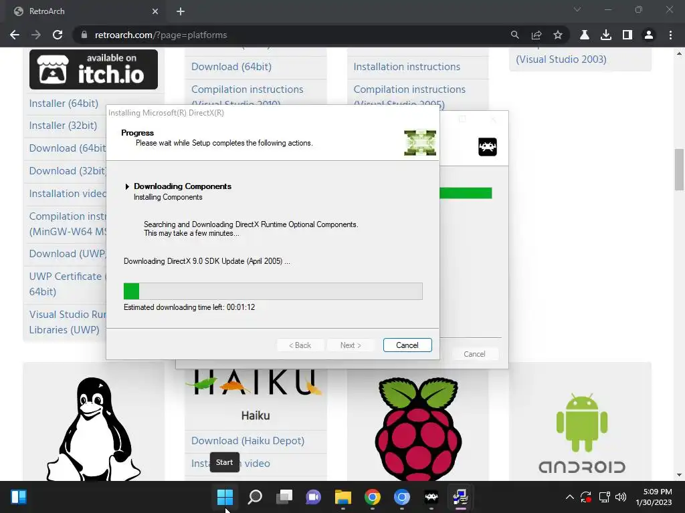Click the browser forward arrow
The width and height of the screenshot is (685, 513).
(36, 35)
